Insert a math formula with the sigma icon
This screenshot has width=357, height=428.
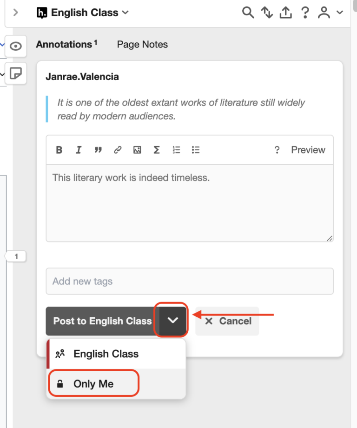pos(157,149)
